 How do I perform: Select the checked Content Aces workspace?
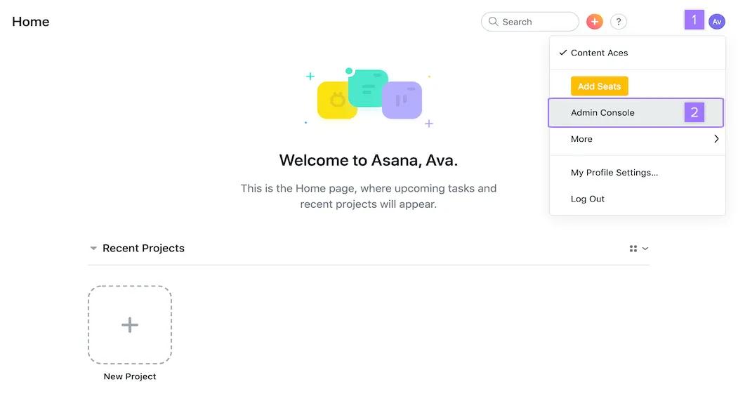click(x=599, y=53)
